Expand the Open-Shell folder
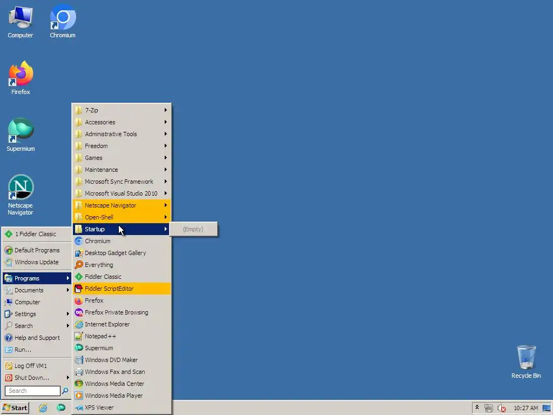 click(122, 217)
